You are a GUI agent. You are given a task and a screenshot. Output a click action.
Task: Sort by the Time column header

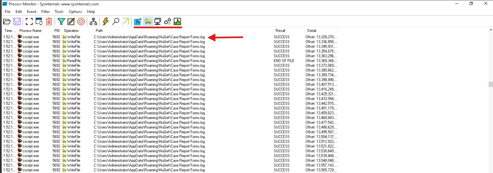[10, 31]
